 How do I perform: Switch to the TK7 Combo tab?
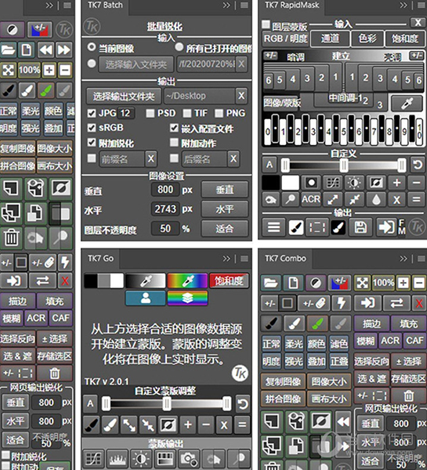285,258
